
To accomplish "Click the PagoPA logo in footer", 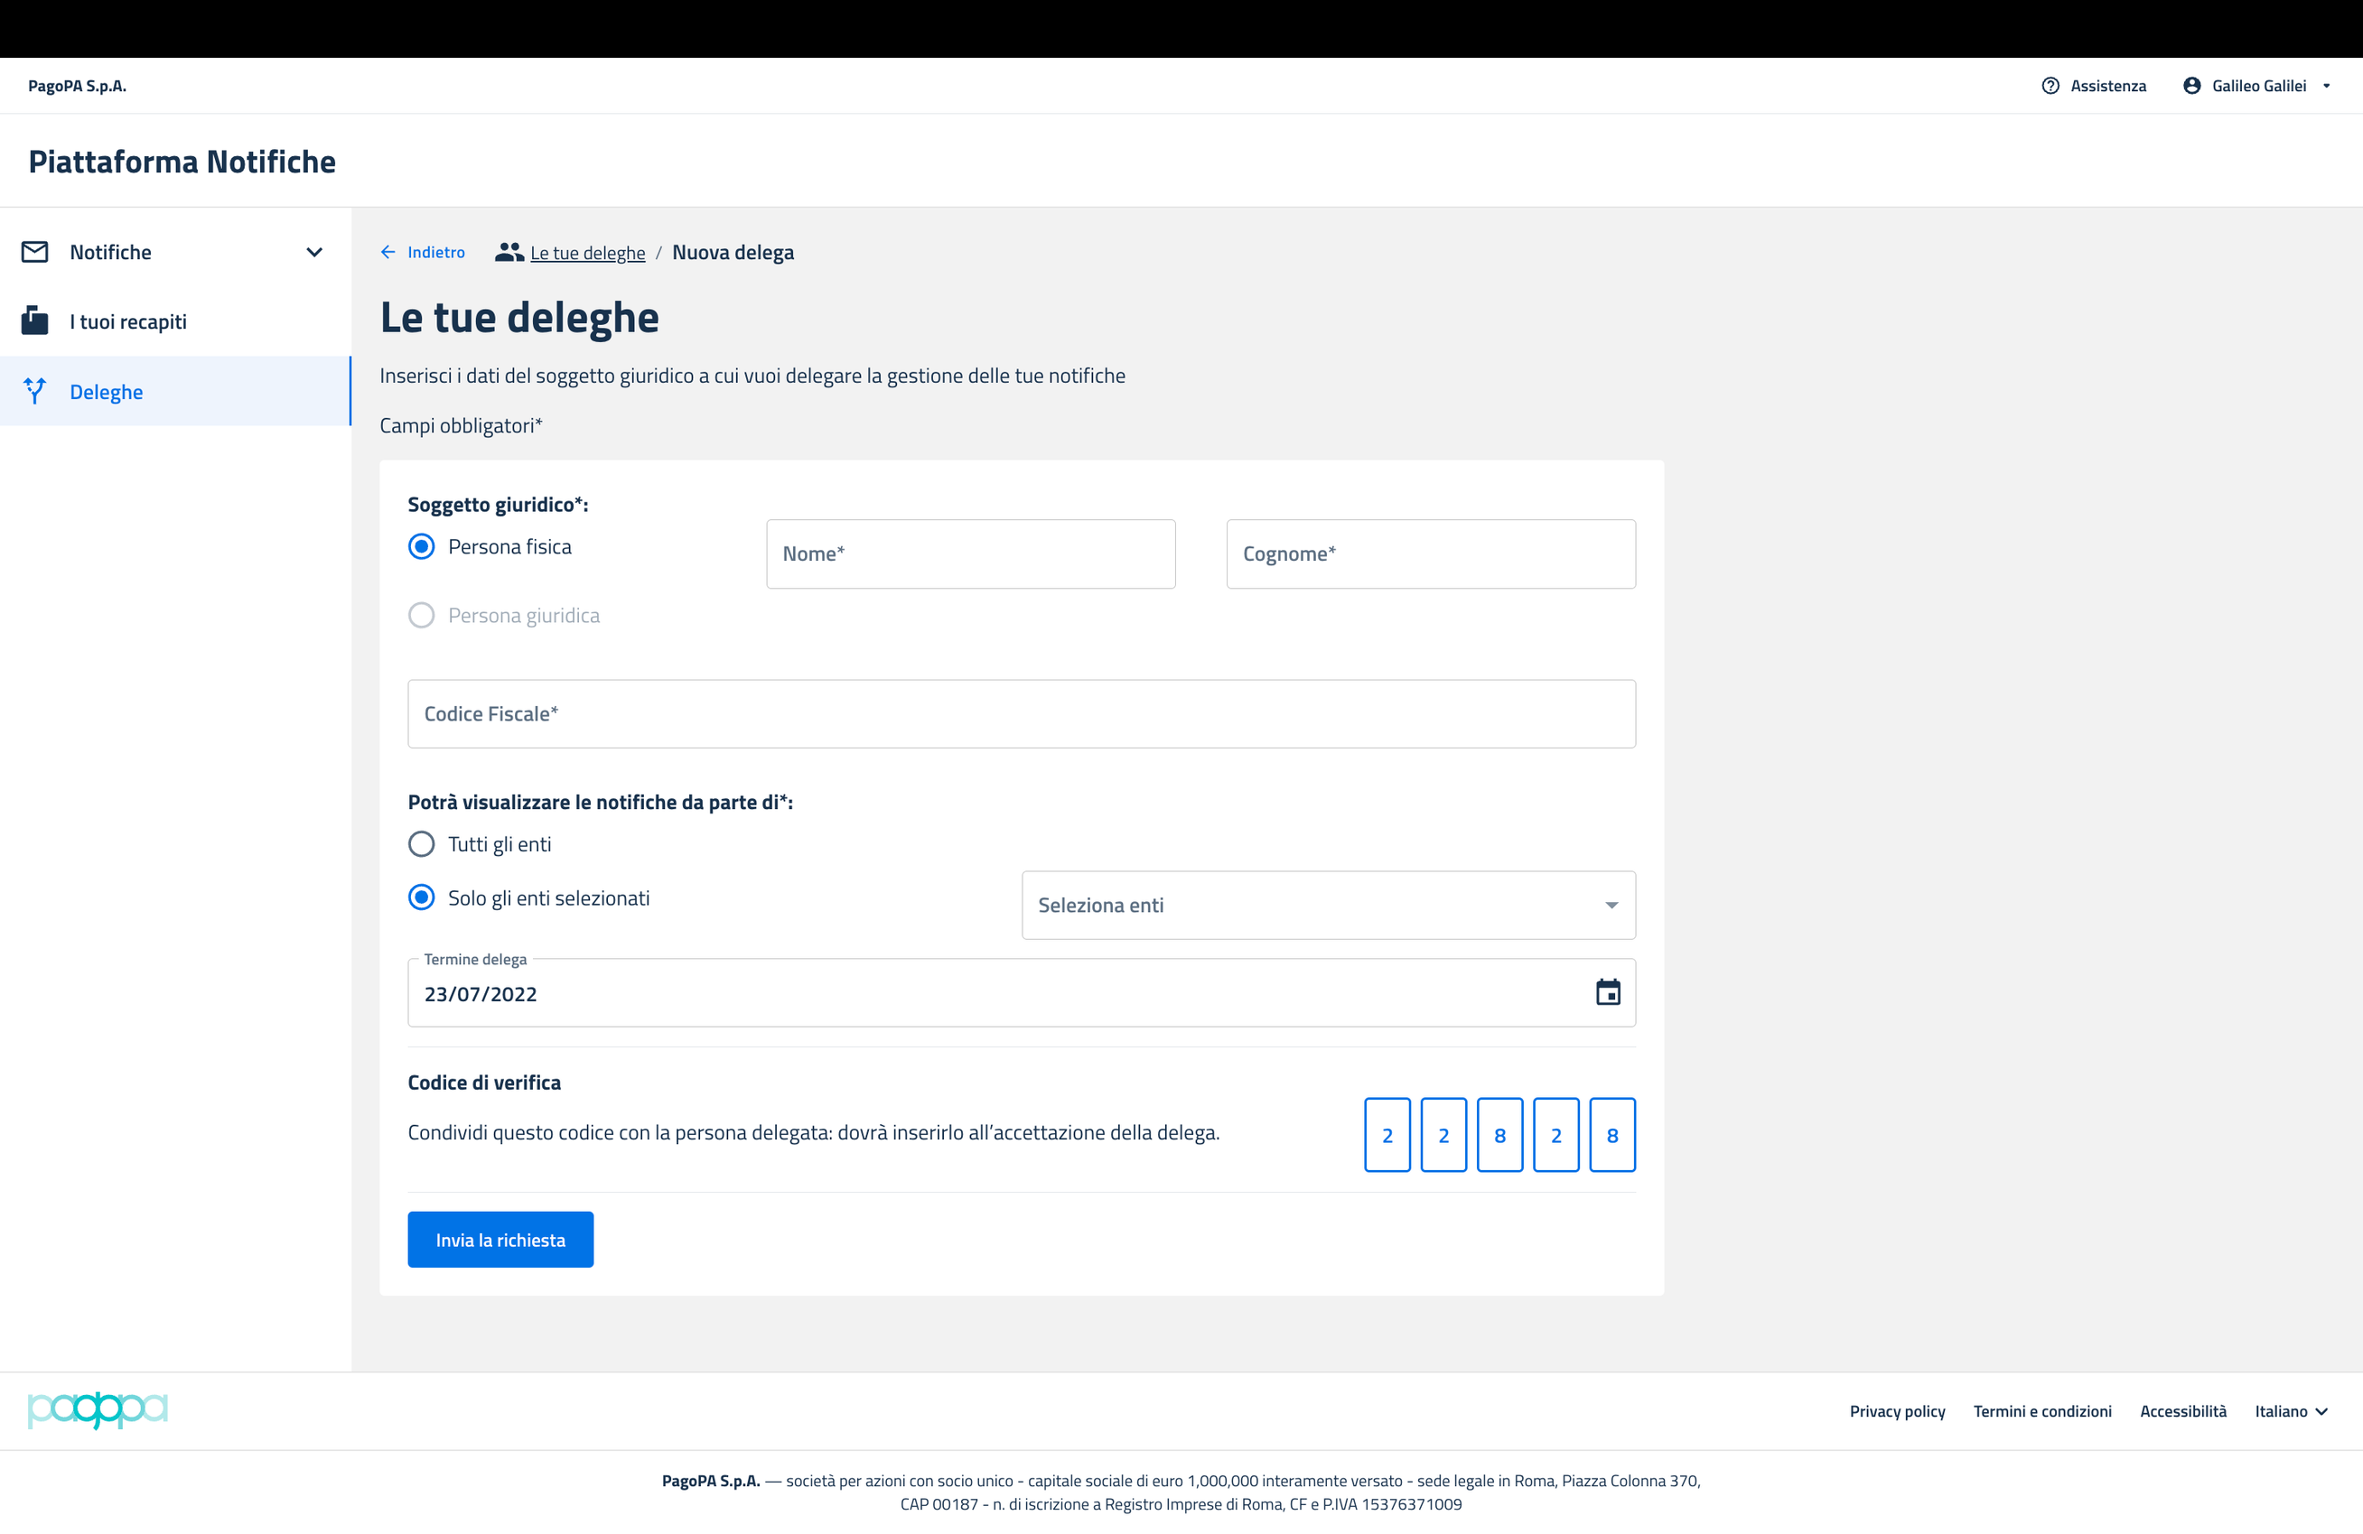I will 98,1410.
